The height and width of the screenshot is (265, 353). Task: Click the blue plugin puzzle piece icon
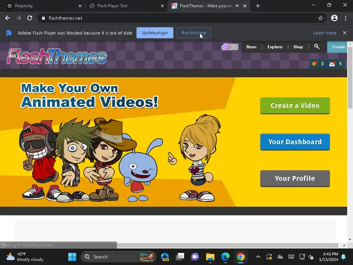pyautogui.click(x=9, y=33)
